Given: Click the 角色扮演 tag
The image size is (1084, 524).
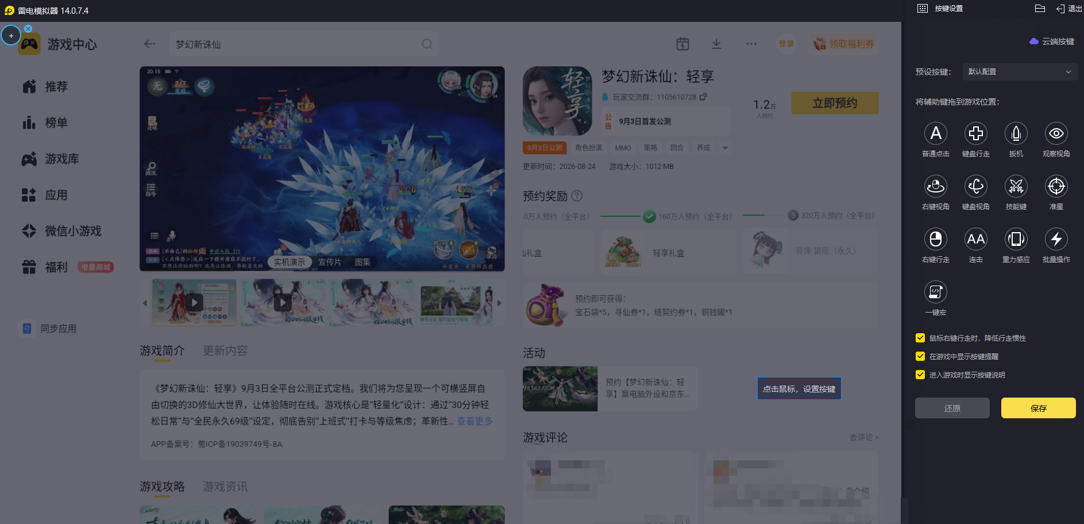Looking at the screenshot, I should click(589, 148).
